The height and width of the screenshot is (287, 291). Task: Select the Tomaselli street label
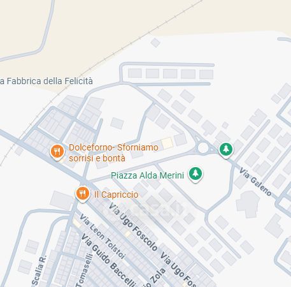[84, 270]
